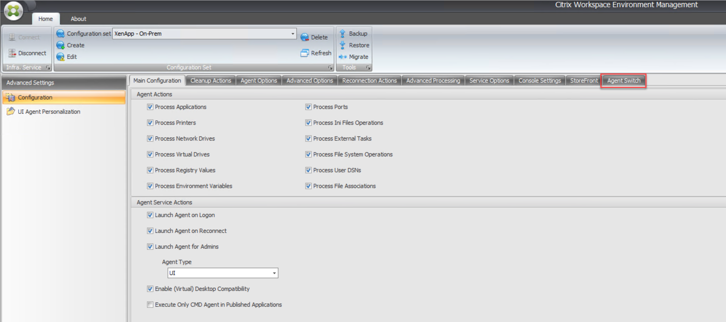Select Configuration in Advanced Settings pane
Viewport: 726px width, 322px height.
pos(64,97)
